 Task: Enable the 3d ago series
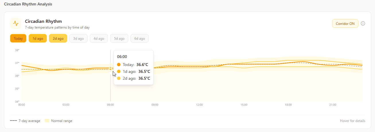[x=78, y=38]
